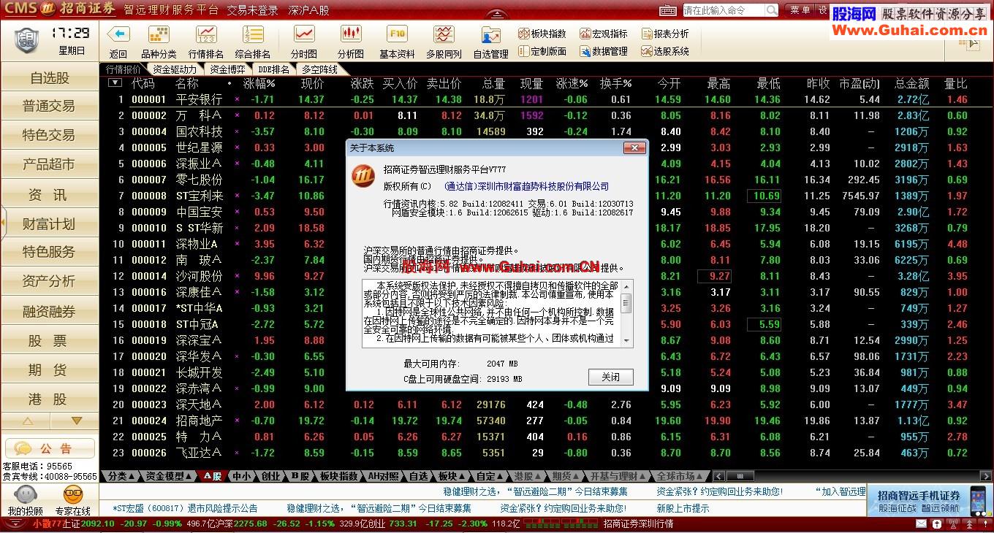The width and height of the screenshot is (994, 533).
Task: Open 自选管理 watchlist manager icon
Action: [x=490, y=34]
